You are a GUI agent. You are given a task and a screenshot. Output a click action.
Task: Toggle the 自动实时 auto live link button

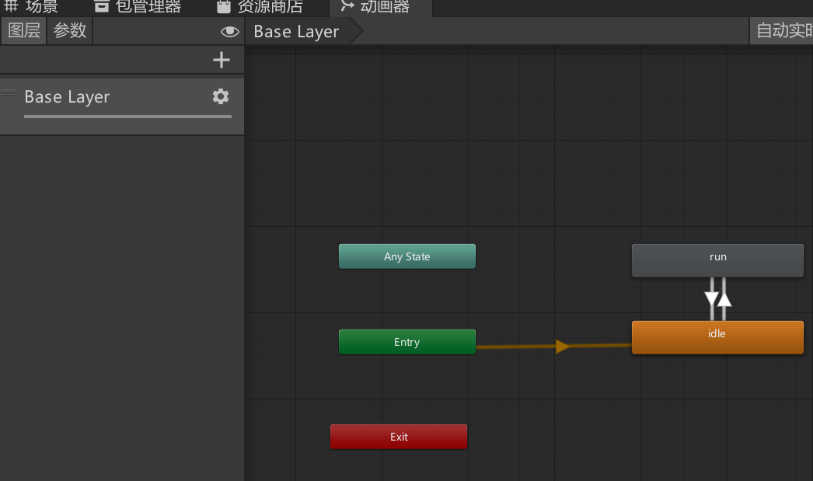(781, 30)
